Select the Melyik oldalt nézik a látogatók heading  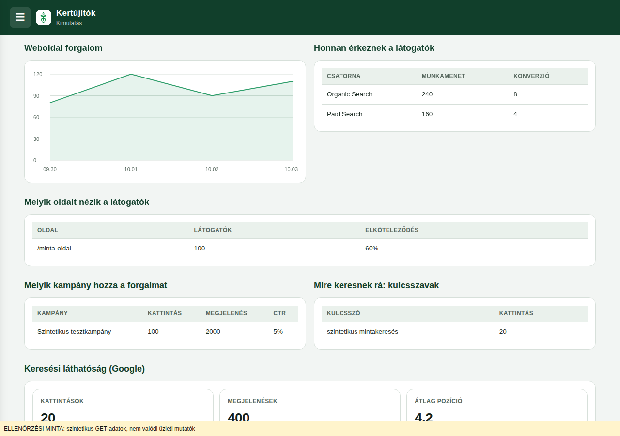pos(87,202)
